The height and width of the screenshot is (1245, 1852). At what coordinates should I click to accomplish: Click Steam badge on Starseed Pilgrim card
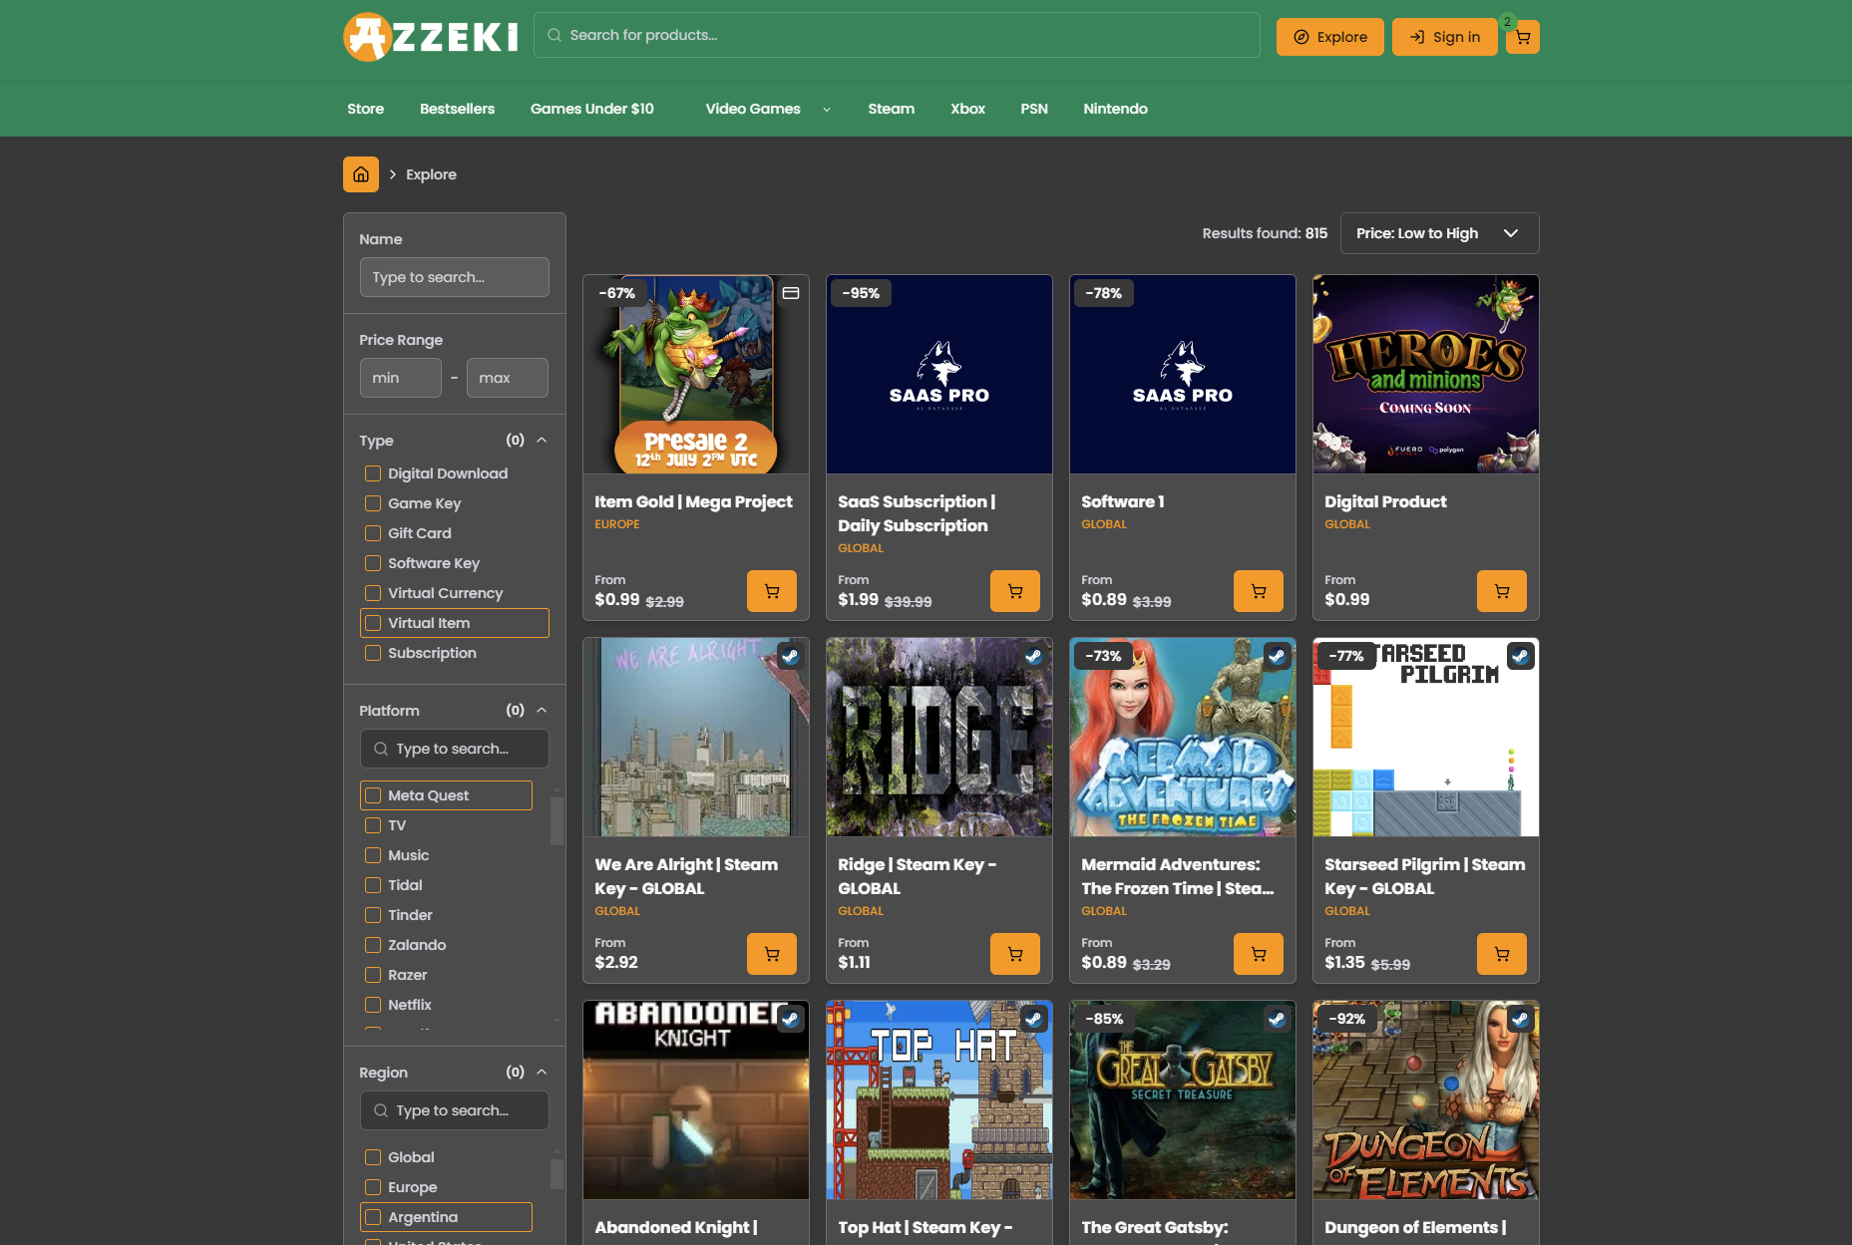pyautogui.click(x=1520, y=656)
